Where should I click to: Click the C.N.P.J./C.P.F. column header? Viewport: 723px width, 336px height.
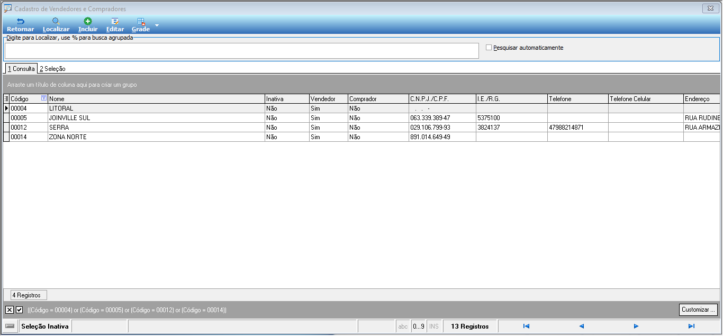click(x=442, y=99)
